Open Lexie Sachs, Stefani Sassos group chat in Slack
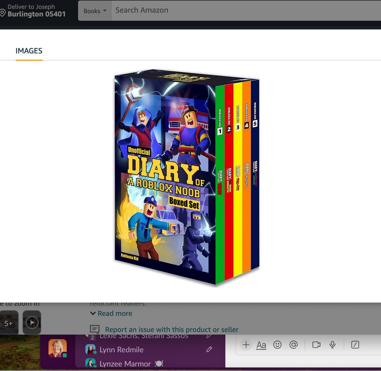The height and width of the screenshot is (371, 381). tap(144, 336)
